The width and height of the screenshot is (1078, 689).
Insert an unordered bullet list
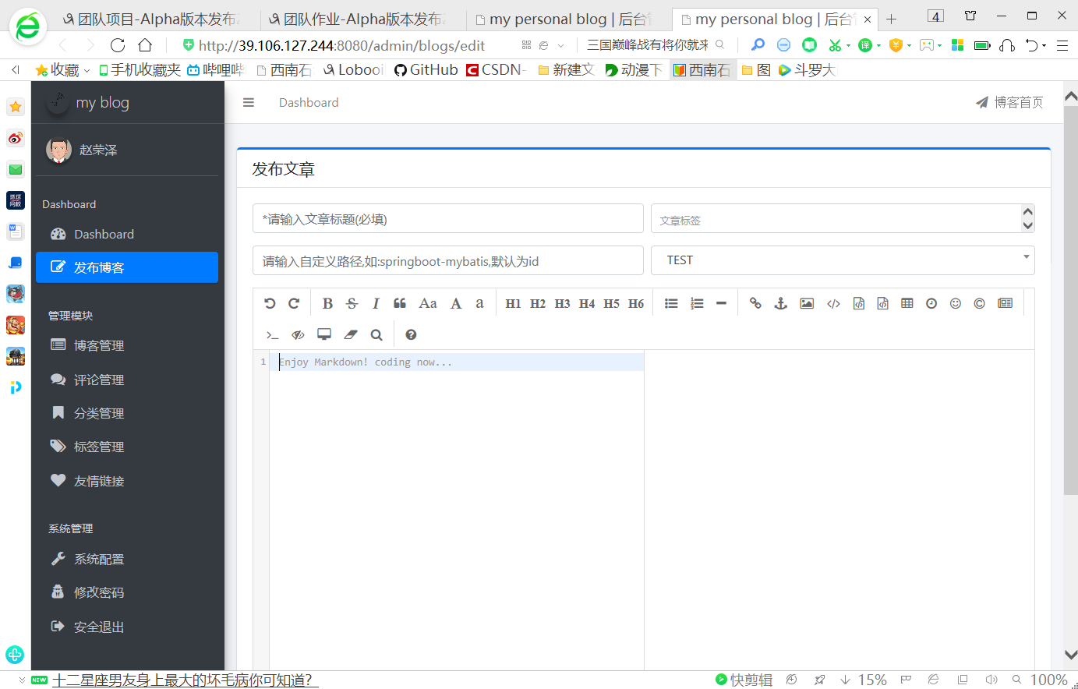[x=671, y=303]
